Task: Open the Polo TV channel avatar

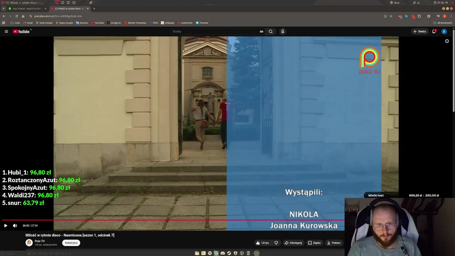Action: [29, 242]
